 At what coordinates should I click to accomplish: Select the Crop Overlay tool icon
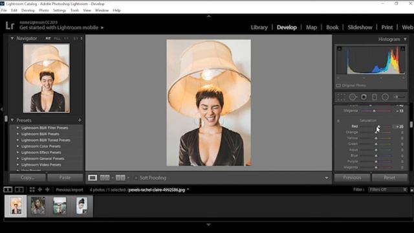pos(341,97)
